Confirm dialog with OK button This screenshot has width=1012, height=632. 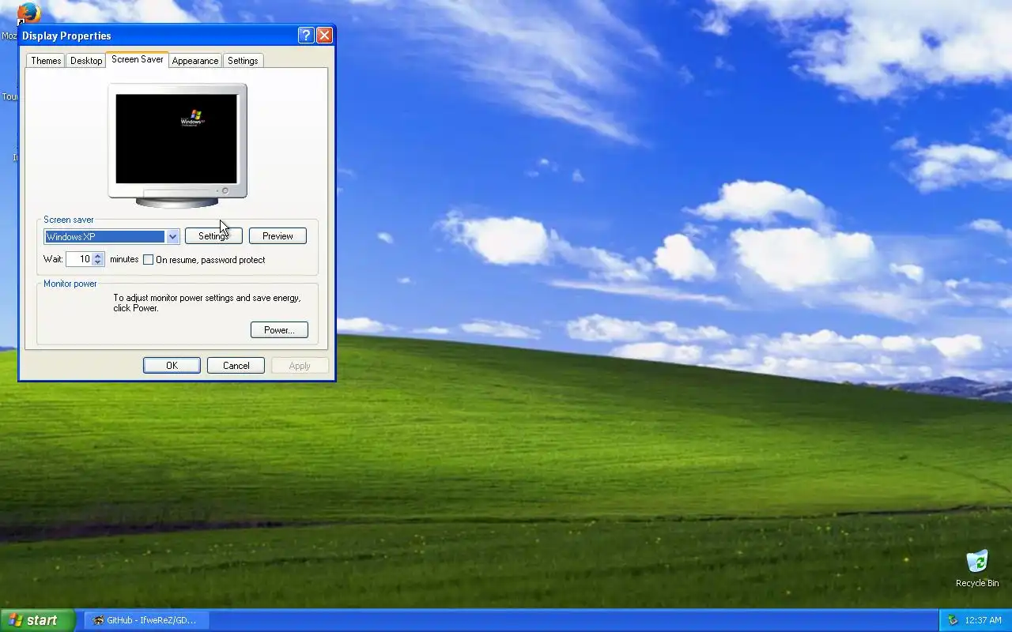[172, 366]
